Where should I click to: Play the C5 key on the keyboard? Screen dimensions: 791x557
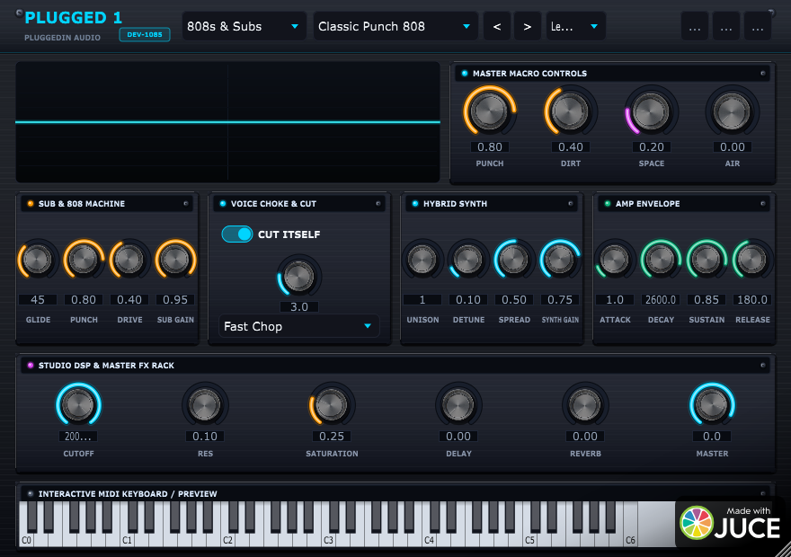(529, 539)
